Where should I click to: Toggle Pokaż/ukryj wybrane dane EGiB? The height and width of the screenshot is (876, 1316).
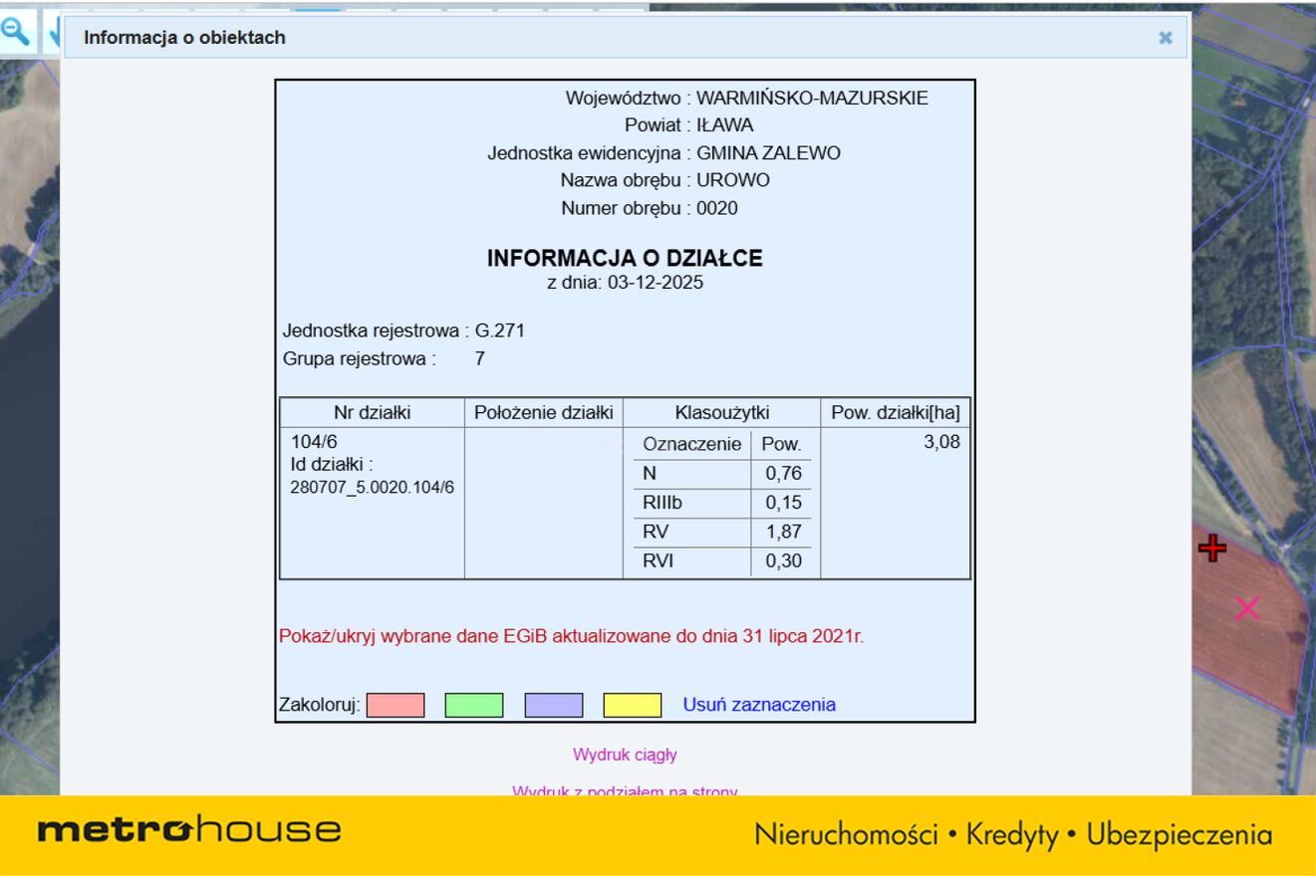point(570,636)
